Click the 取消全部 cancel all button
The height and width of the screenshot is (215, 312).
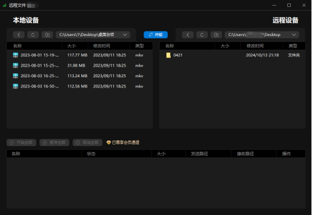87,142
